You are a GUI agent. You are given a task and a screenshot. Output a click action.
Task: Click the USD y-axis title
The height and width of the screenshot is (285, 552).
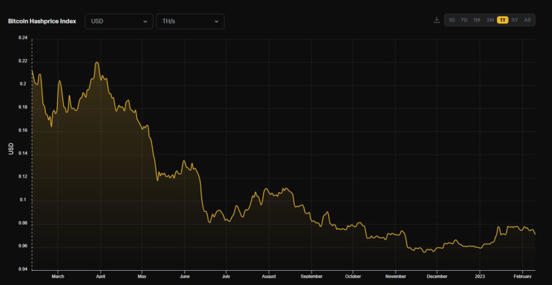pos(11,149)
